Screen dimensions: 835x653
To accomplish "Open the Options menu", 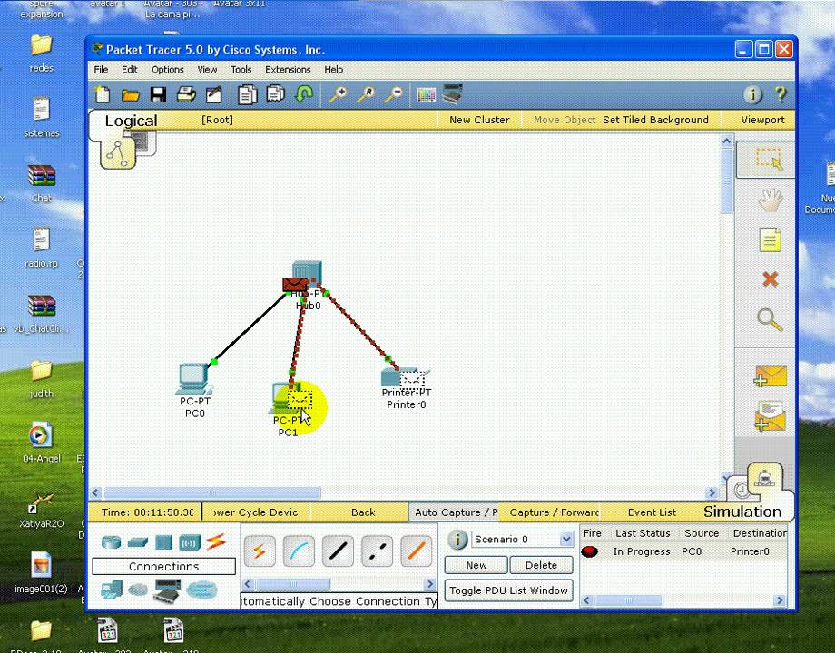I will pyautogui.click(x=167, y=70).
